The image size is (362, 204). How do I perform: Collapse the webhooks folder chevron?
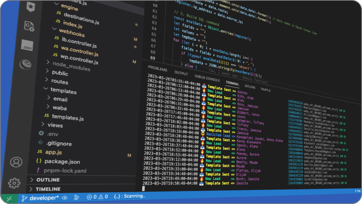[54, 29]
